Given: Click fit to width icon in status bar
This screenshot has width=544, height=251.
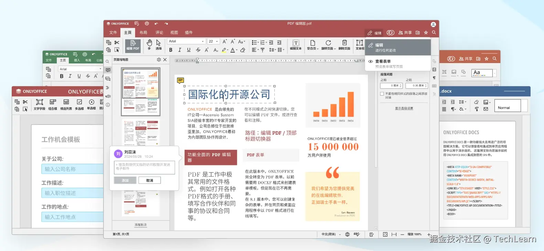Looking at the screenshot, I should [x=394, y=235].
